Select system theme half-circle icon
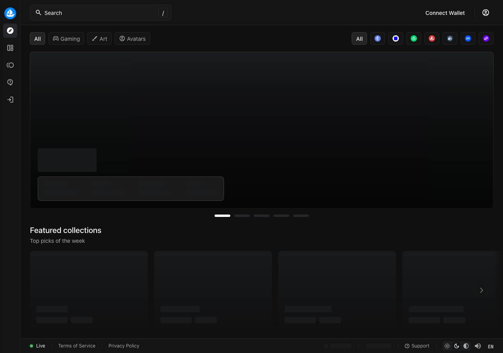This screenshot has width=503, height=353. (466, 346)
